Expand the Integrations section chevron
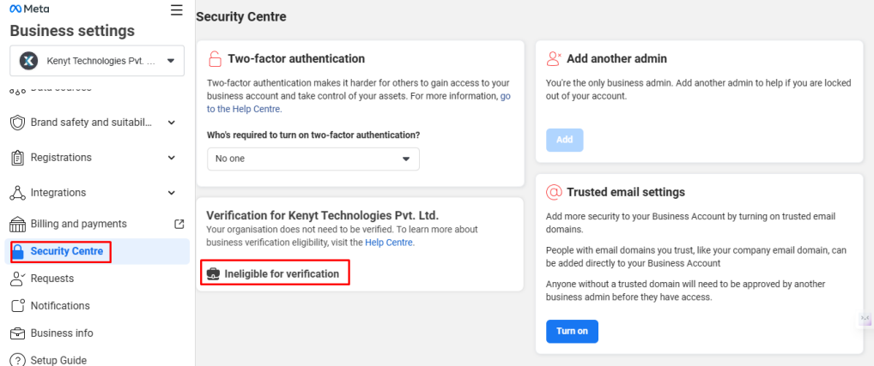 click(x=172, y=193)
